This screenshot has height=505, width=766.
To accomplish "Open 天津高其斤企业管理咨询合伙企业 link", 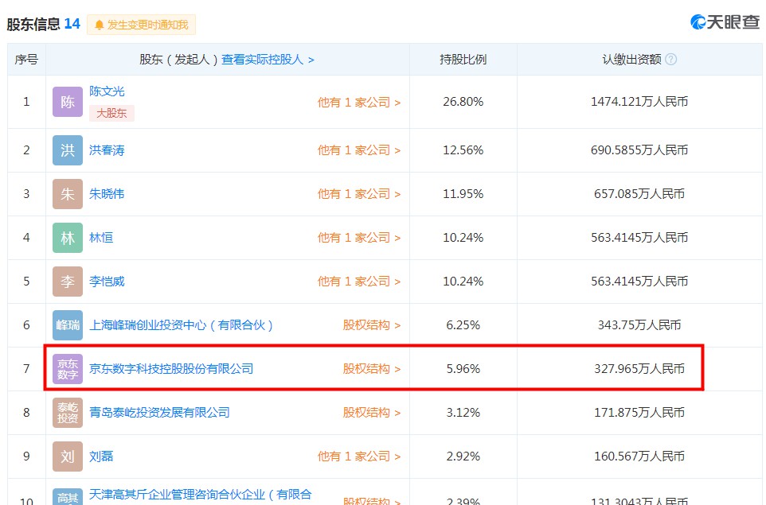I will (201, 495).
